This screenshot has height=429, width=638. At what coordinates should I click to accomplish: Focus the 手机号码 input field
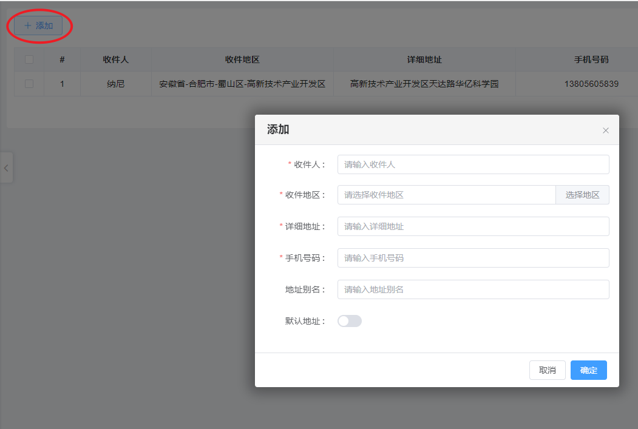tap(473, 258)
